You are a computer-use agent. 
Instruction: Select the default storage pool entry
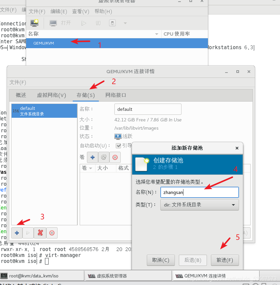pyautogui.click(x=44, y=111)
